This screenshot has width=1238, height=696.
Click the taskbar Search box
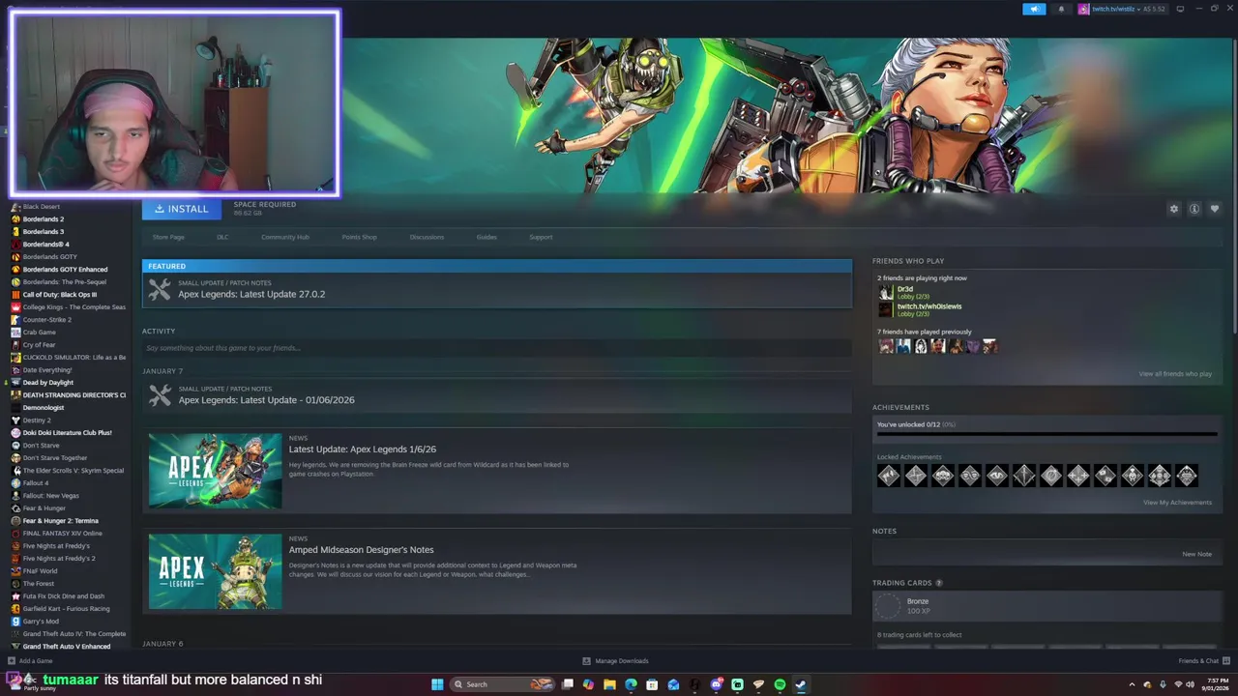505,684
